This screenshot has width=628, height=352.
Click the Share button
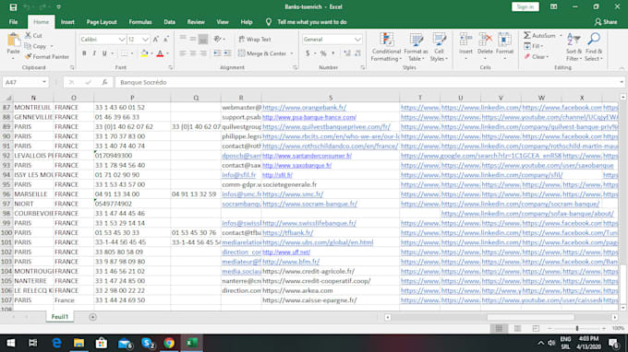[606, 22]
